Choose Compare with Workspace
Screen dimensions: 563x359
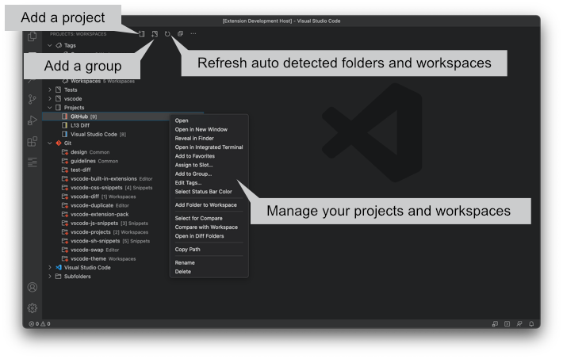pos(209,227)
